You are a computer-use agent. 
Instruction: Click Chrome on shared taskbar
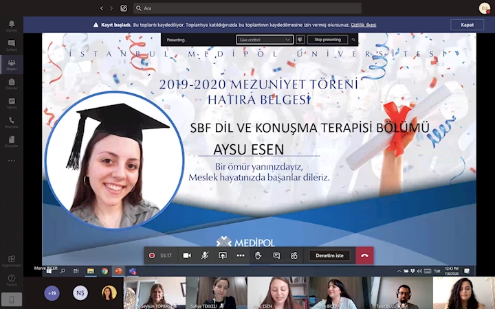[104, 271]
